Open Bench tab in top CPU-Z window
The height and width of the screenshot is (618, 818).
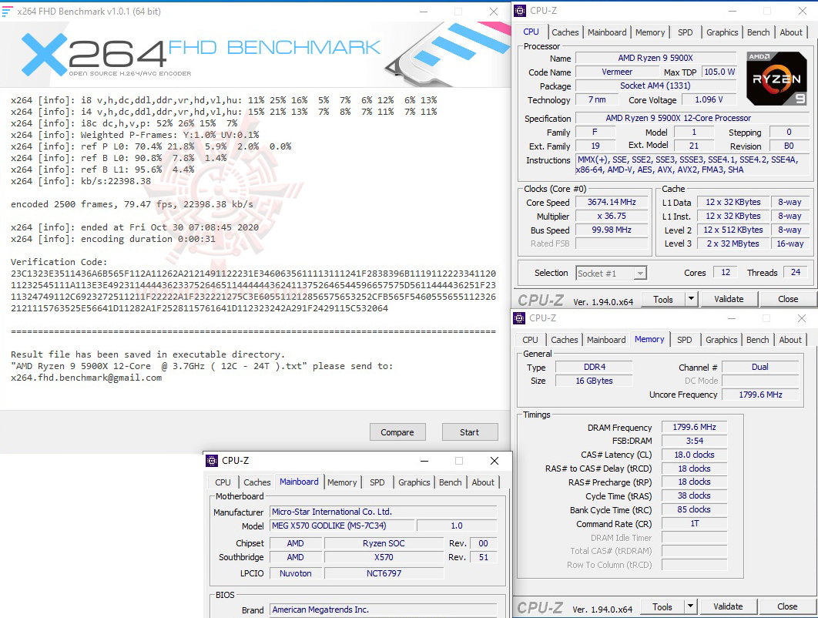758,32
